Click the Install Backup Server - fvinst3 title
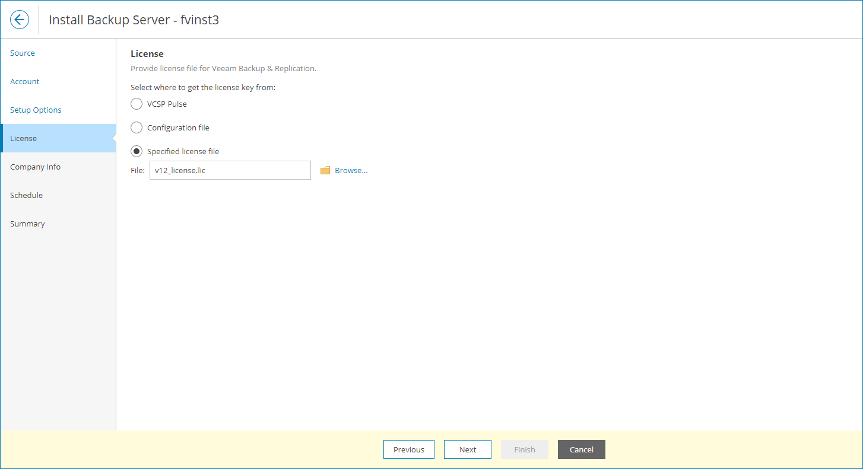This screenshot has height=469, width=863. pyautogui.click(x=133, y=20)
